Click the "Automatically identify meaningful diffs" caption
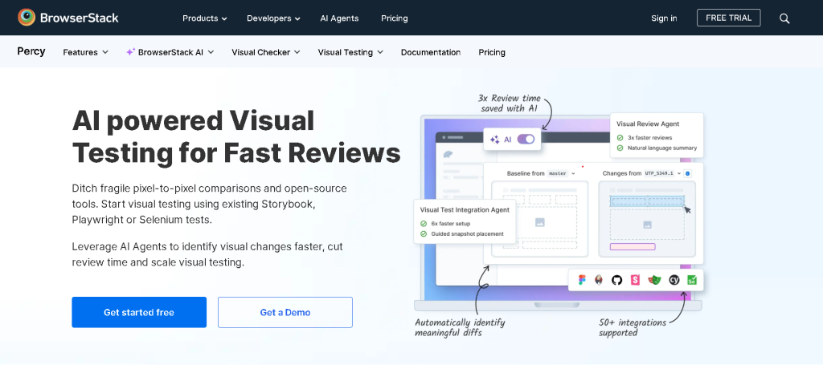 (x=460, y=327)
